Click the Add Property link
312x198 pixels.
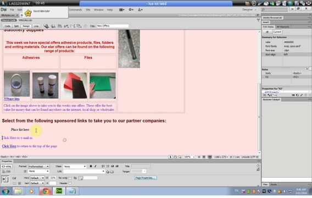(271, 92)
